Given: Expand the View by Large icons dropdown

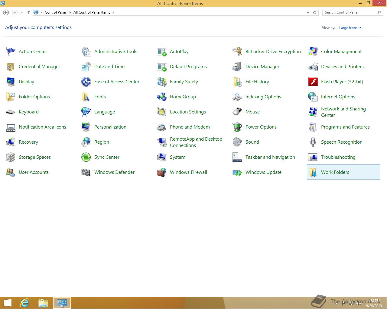Looking at the screenshot, I should tap(350, 28).
